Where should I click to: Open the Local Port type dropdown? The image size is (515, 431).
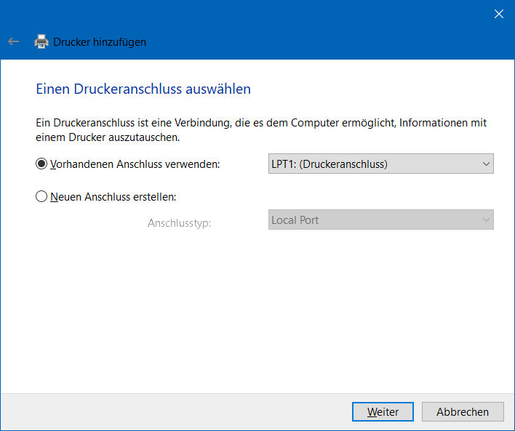point(371,219)
